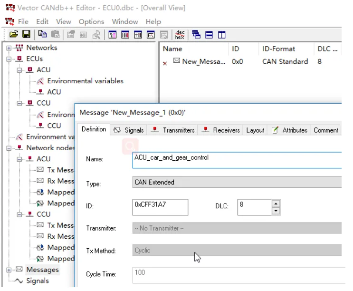Toggle the dec/hex number format icon

click(x=180, y=34)
